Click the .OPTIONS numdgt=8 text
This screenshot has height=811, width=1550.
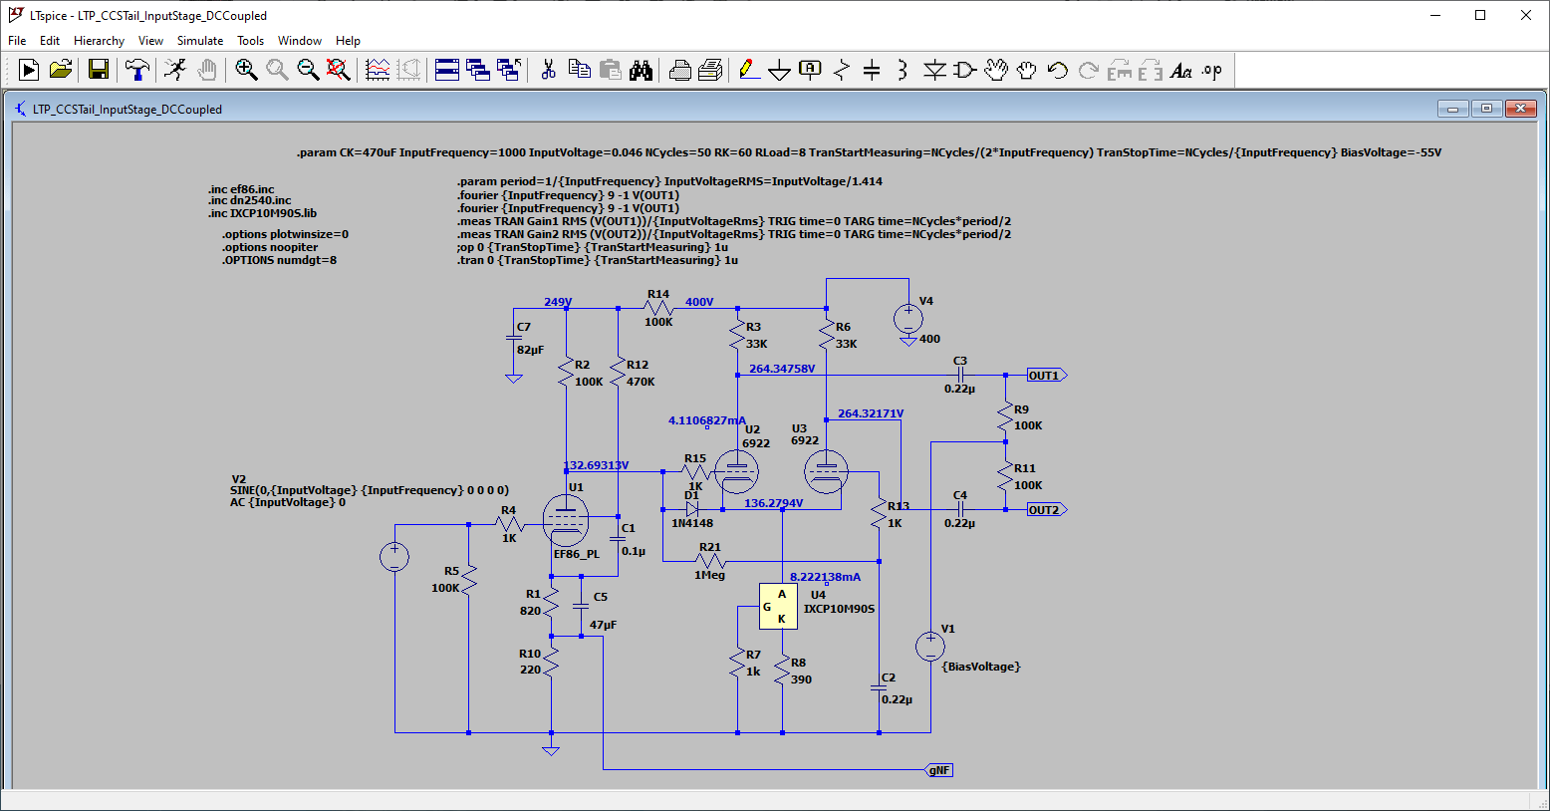[279, 260]
